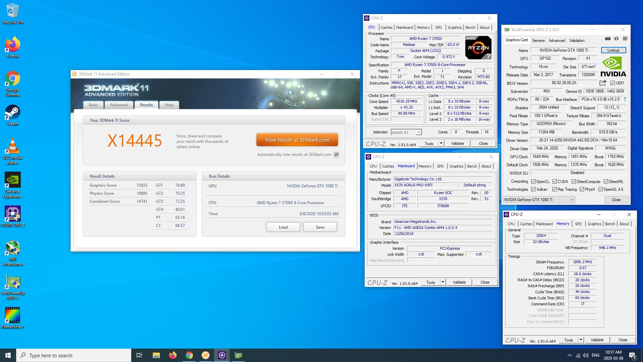Click Validate in the CPU-Z Memory window
The image size is (643, 362).
click(597, 340)
